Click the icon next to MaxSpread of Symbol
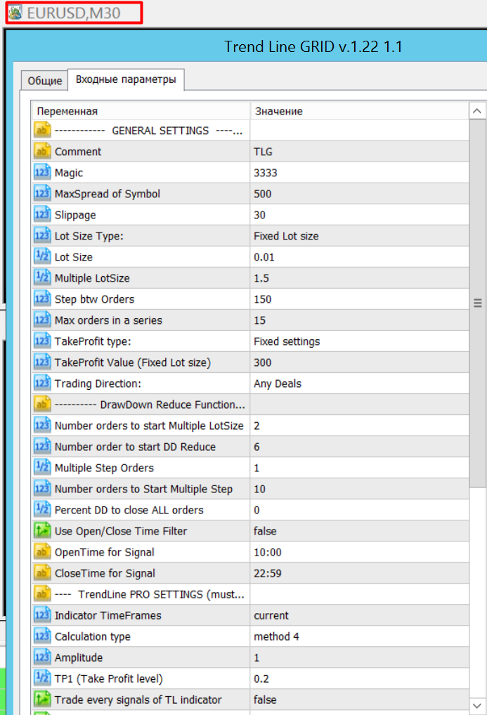The image size is (487, 715). point(42,193)
